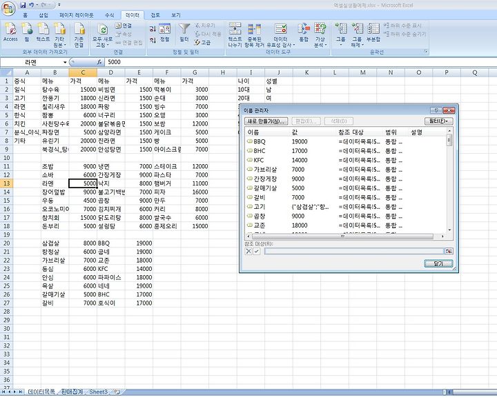497x404 pixels.
Task: Open Quick Access Toolbar customize dropdown
Action: coord(59,5)
